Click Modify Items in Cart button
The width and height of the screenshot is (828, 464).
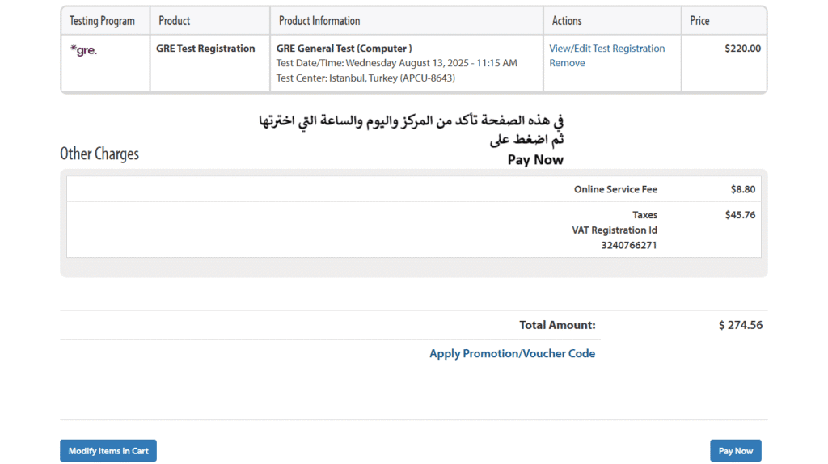108,451
